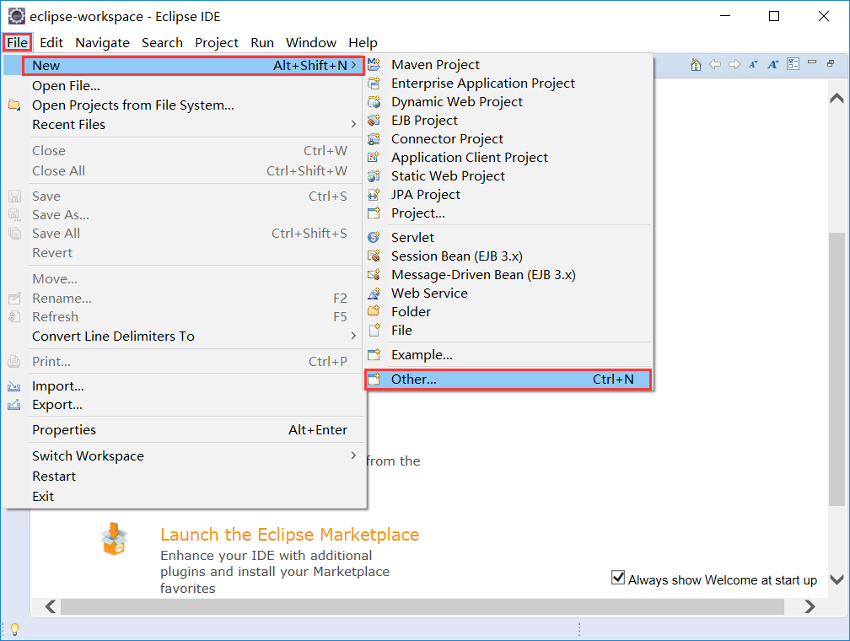Select Project... in New submenu
850x641 pixels.
tap(508, 213)
